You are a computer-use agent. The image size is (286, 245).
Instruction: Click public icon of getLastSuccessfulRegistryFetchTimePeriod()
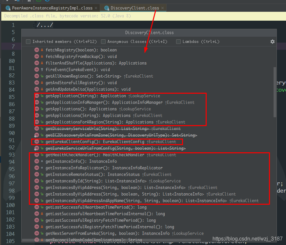[x=42, y=220]
